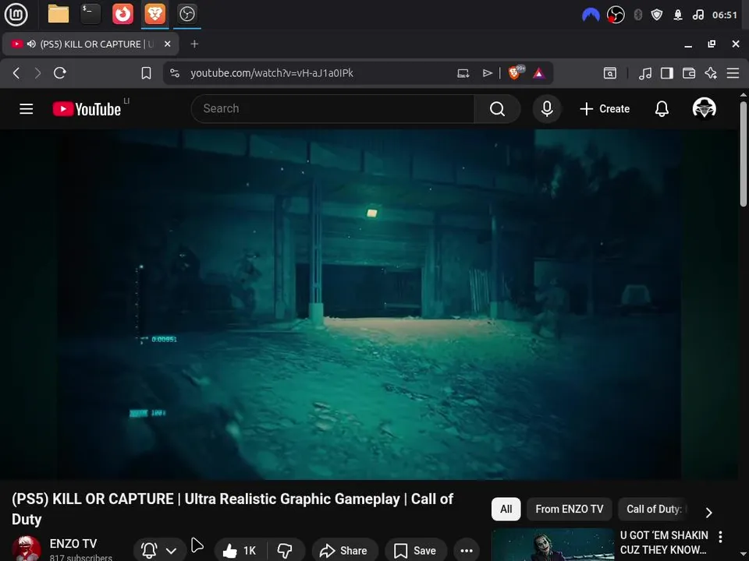
Task: Open options for the U GOT 'EM SHAKIN video
Action: tap(720, 537)
